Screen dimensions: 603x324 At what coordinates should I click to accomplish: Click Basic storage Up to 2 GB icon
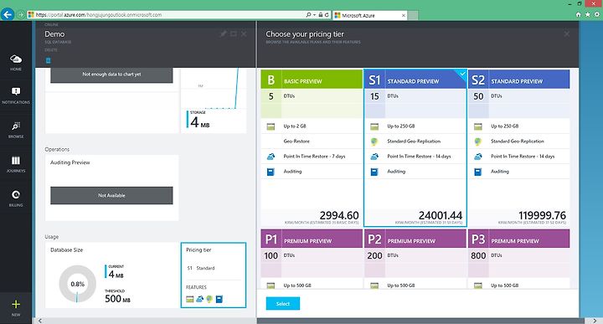click(x=271, y=126)
